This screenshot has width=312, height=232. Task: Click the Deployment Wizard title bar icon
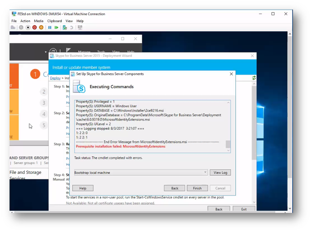52,56
